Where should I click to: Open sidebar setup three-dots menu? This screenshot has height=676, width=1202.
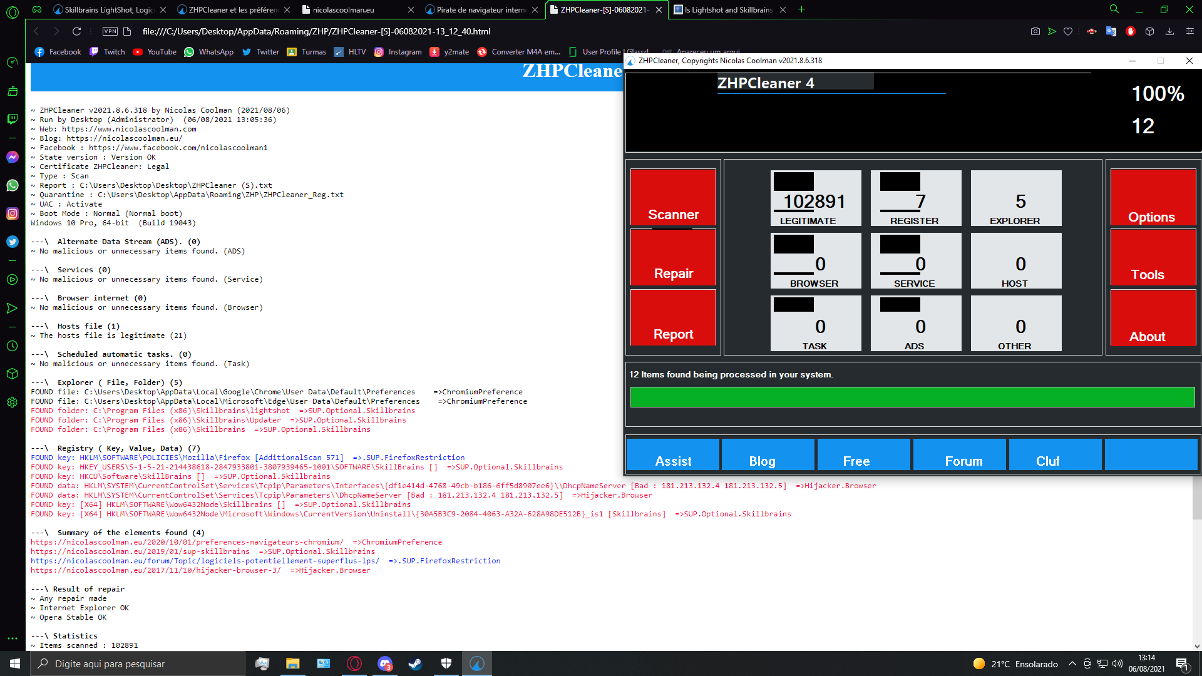(x=12, y=638)
